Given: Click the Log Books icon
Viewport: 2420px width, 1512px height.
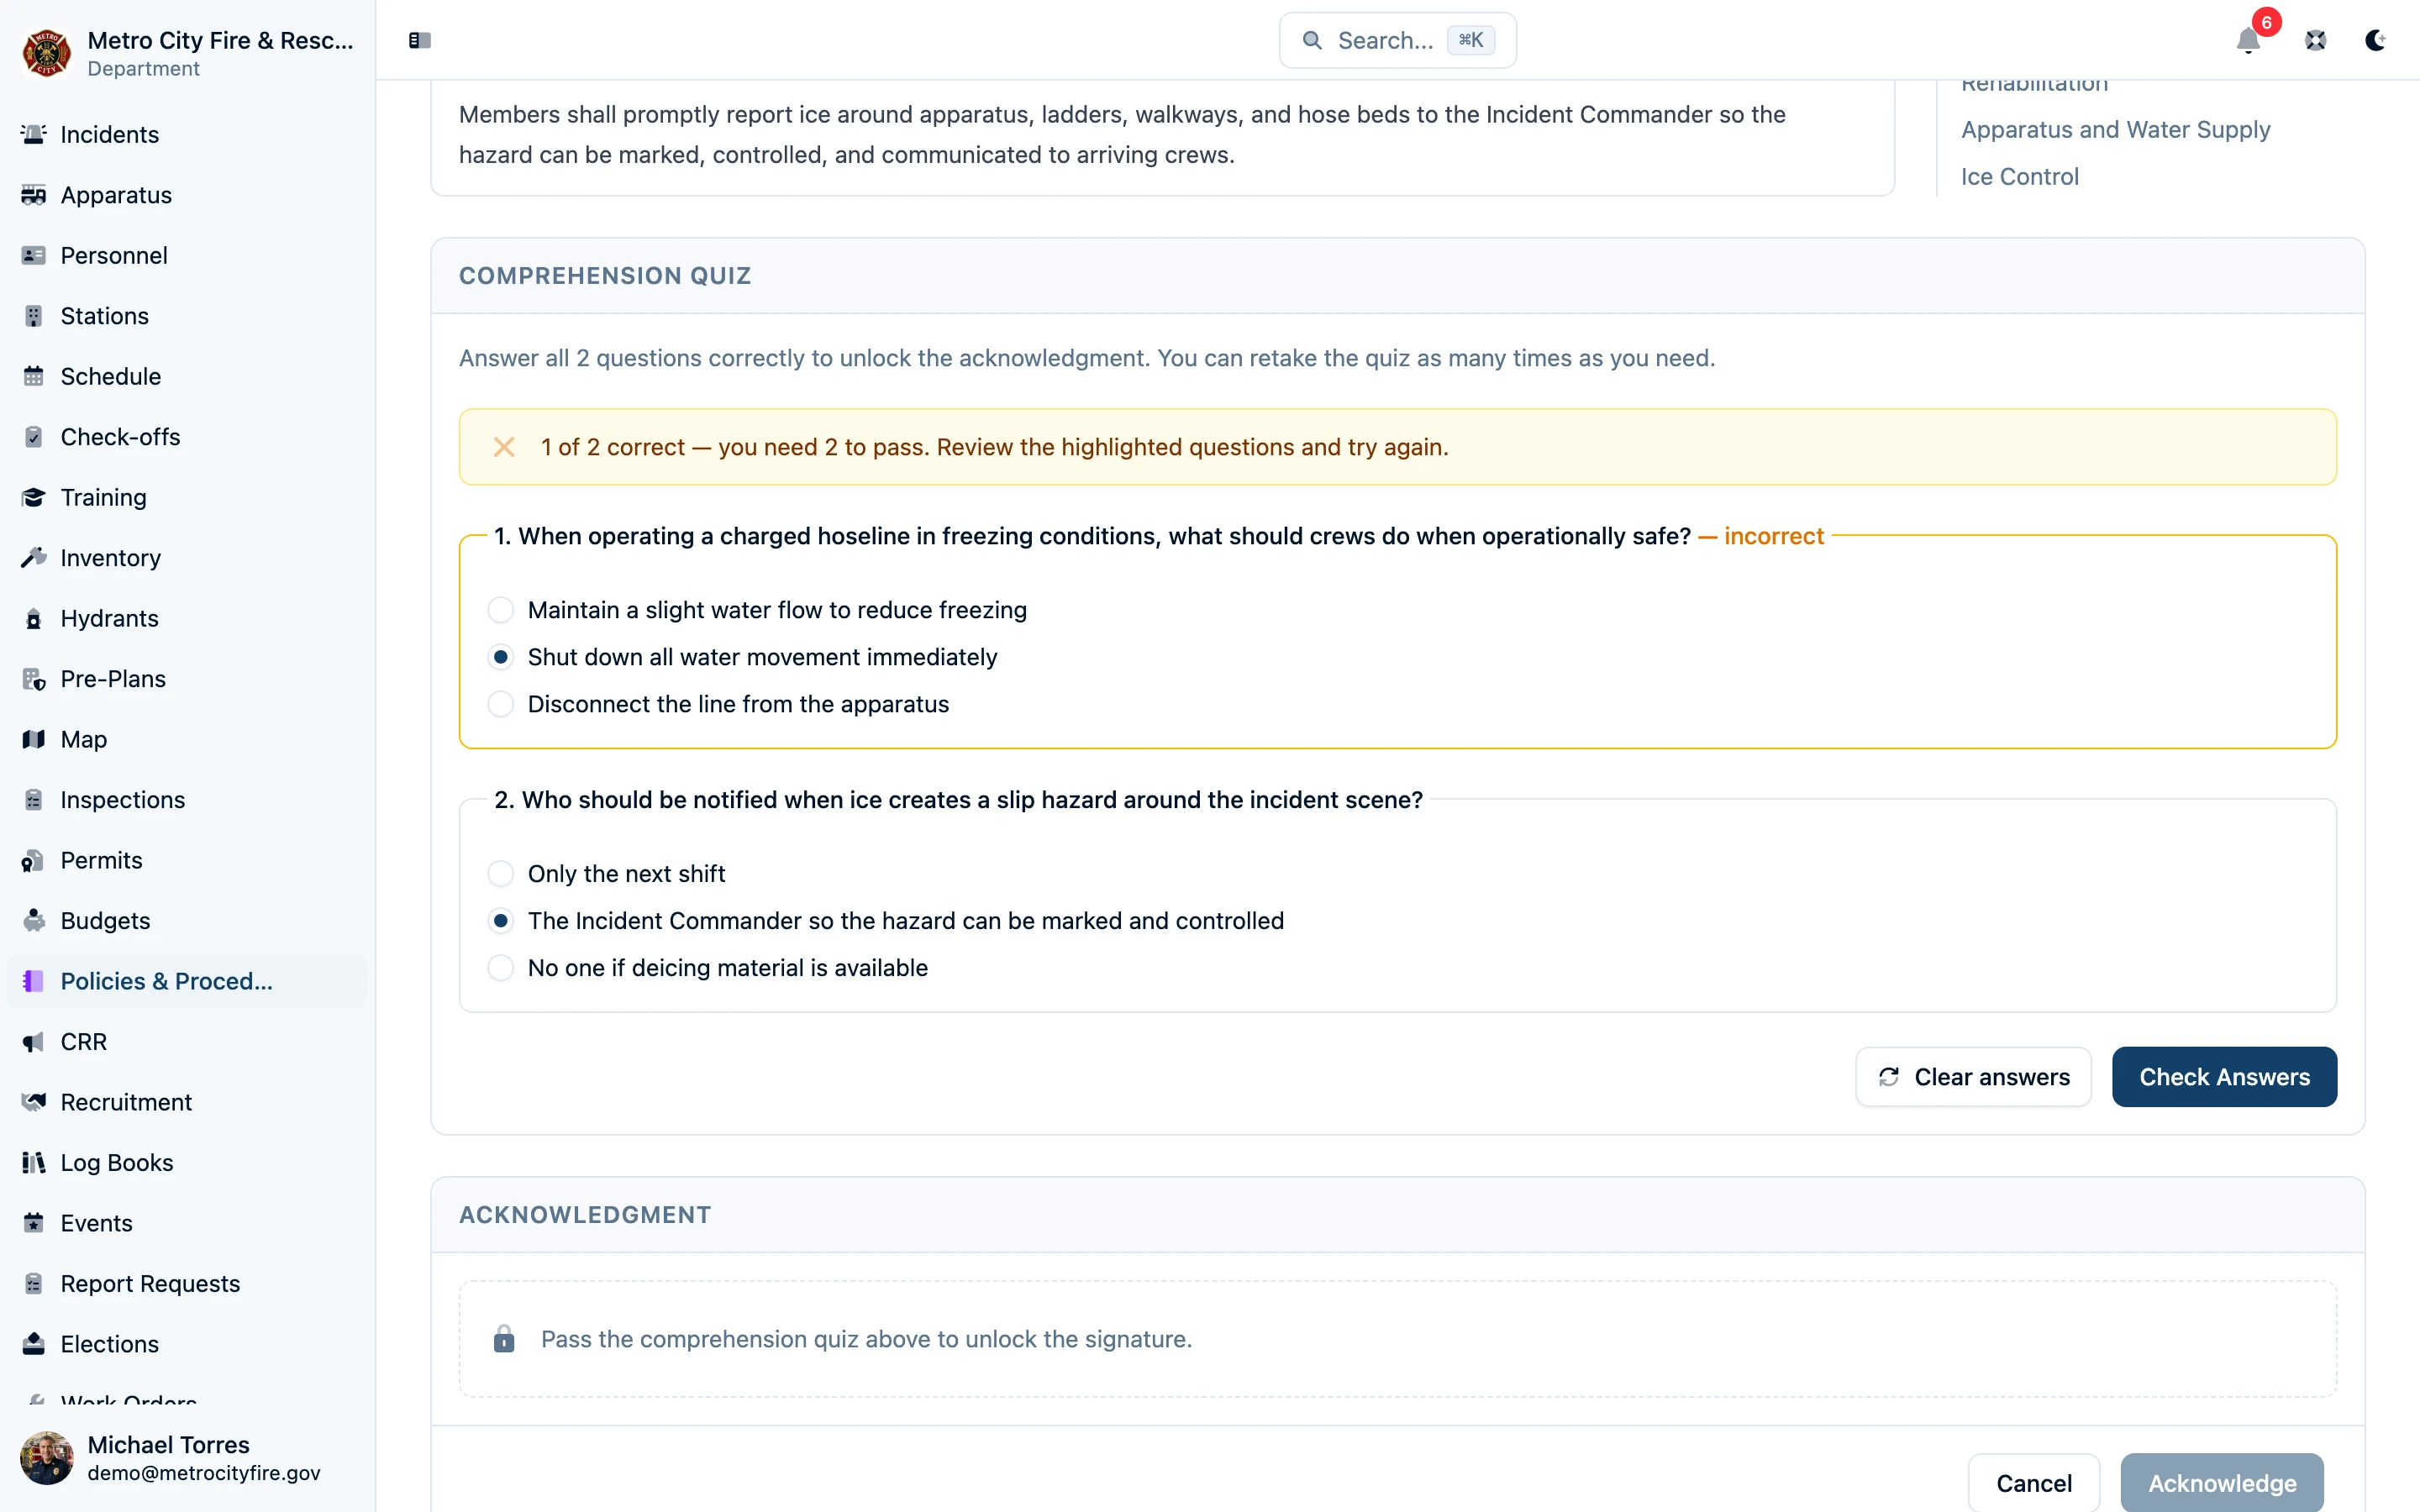Looking at the screenshot, I should [x=34, y=1163].
